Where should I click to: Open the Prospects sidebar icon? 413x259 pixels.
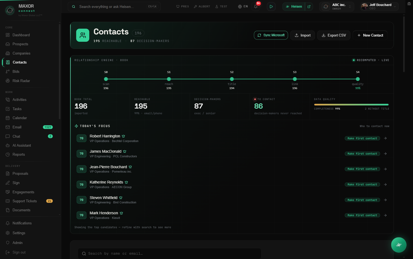[8, 44]
